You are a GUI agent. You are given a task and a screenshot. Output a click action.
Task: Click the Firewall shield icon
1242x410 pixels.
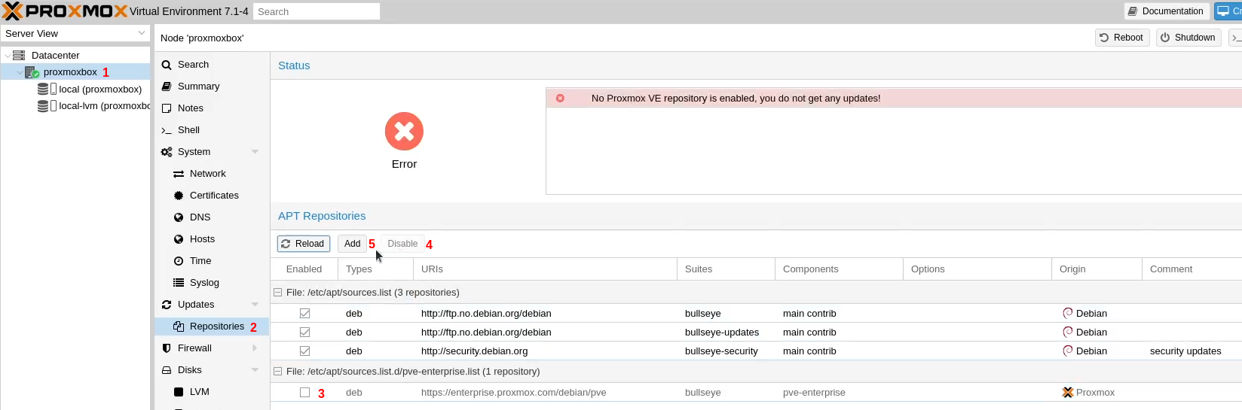tap(167, 348)
